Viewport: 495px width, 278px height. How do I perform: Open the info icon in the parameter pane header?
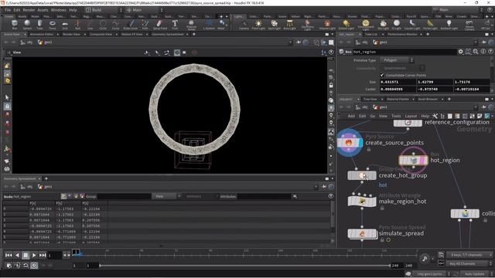coord(483,52)
